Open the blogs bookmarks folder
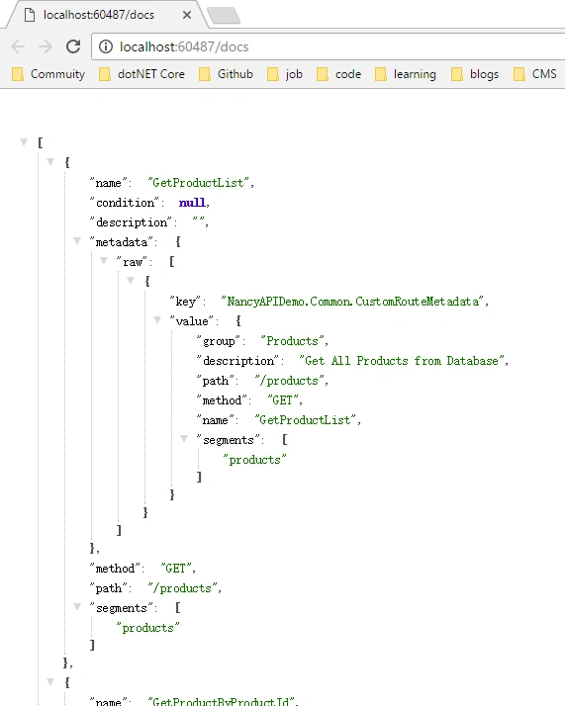Screen dimensions: 565x706 pyautogui.click(x=475, y=74)
